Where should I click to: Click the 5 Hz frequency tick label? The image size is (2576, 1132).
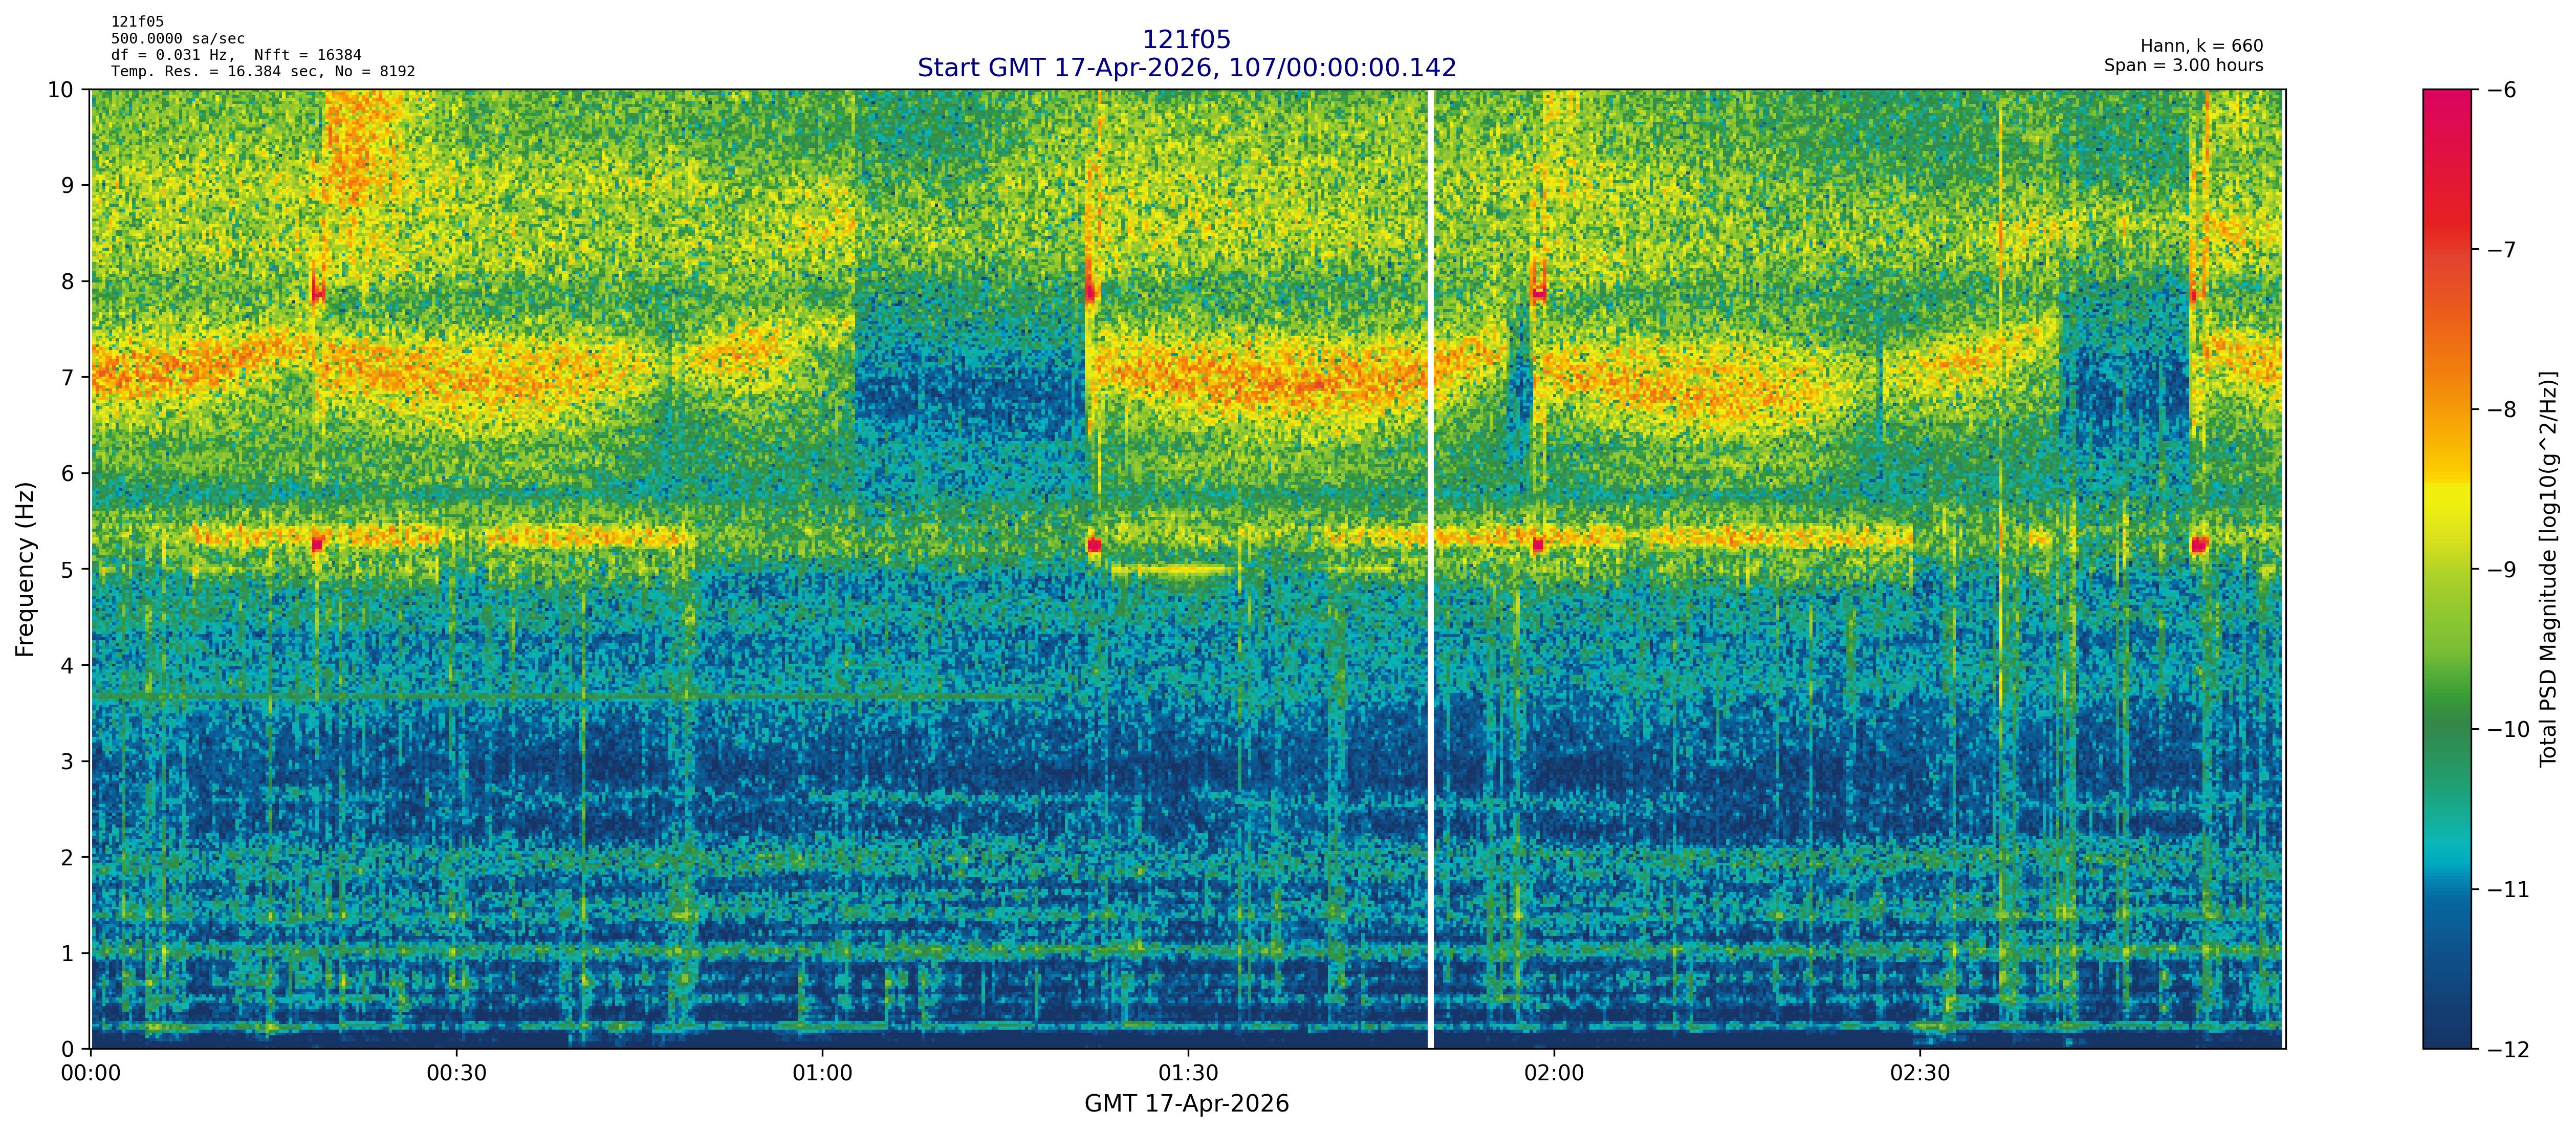pos(67,569)
